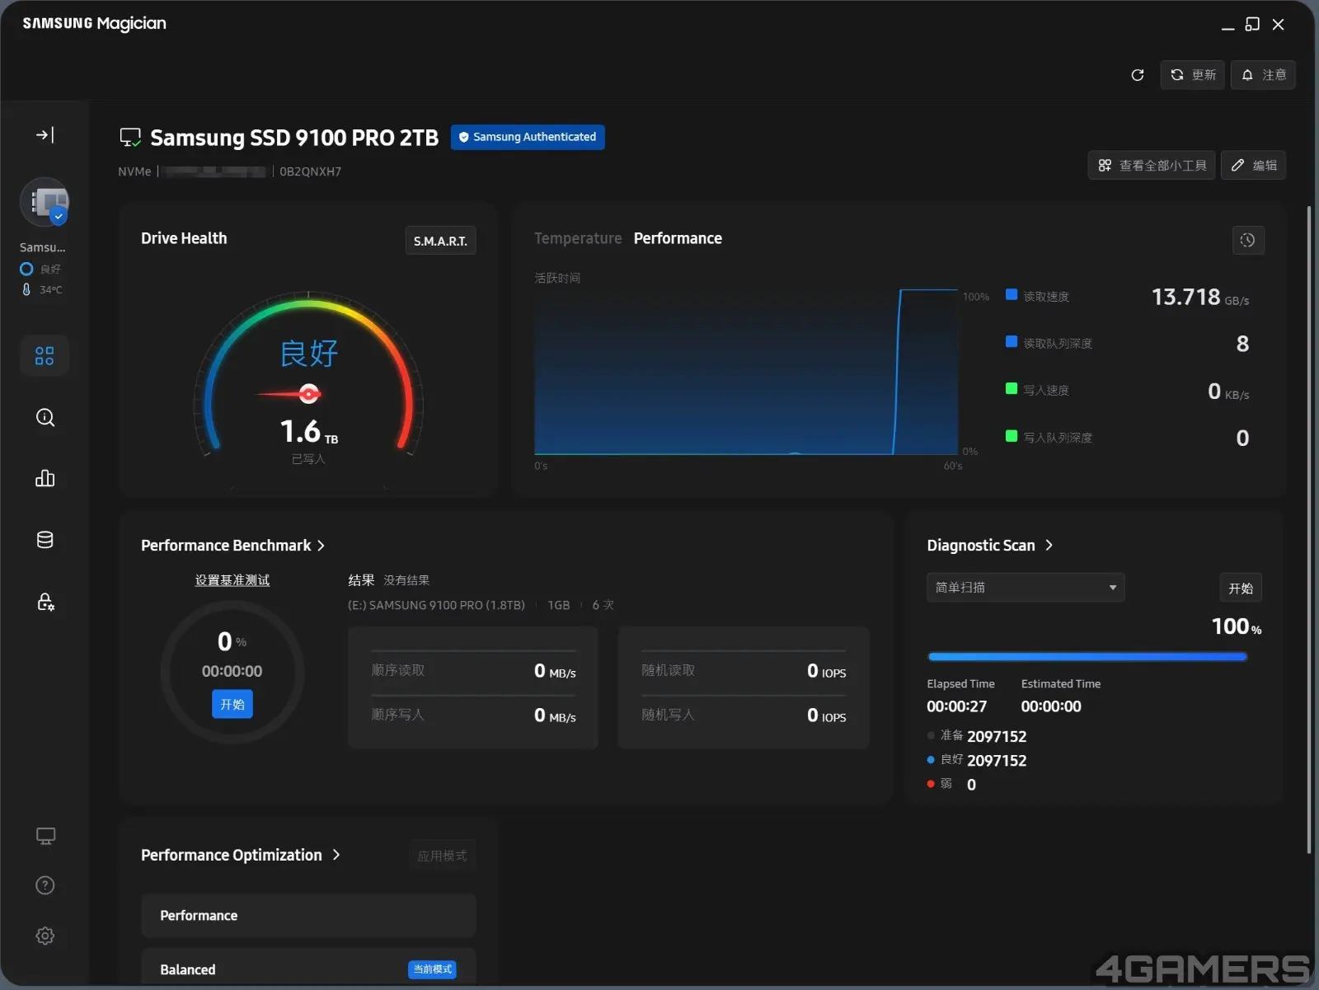Switch to the Performance tab

(678, 238)
